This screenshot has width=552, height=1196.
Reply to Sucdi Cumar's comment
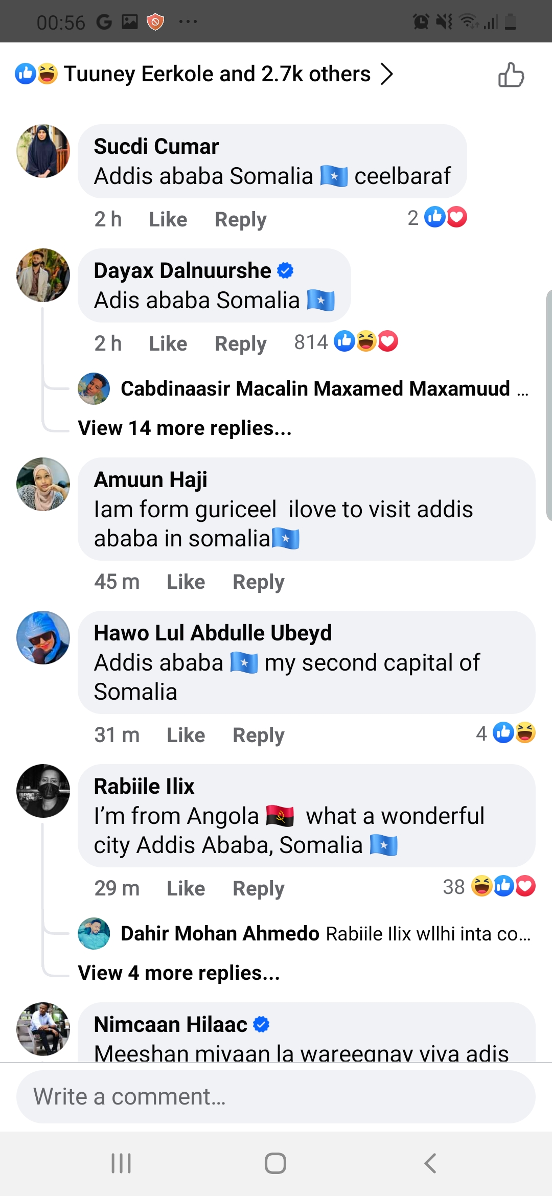pyautogui.click(x=240, y=220)
